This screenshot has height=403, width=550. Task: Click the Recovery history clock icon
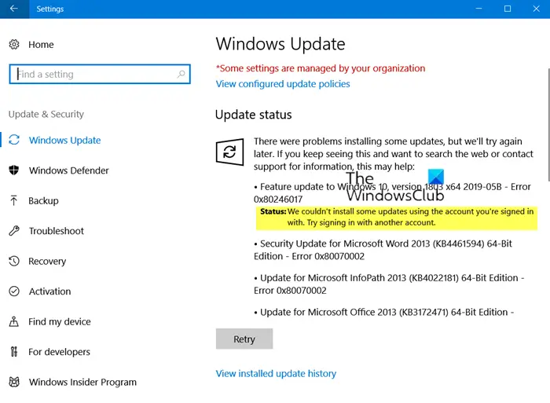[14, 261]
